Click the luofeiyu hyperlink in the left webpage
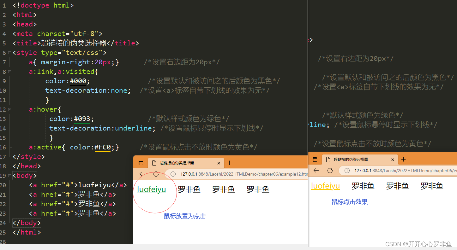Screen dimensions: 457x250 (151, 189)
